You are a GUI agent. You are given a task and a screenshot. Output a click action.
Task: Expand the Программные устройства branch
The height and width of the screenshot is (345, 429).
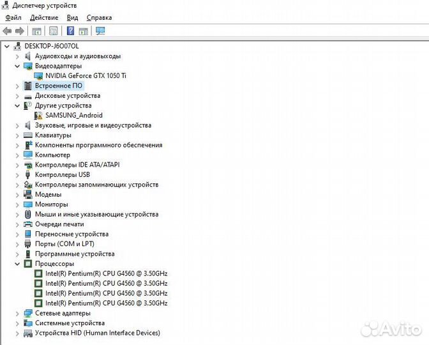(17, 254)
